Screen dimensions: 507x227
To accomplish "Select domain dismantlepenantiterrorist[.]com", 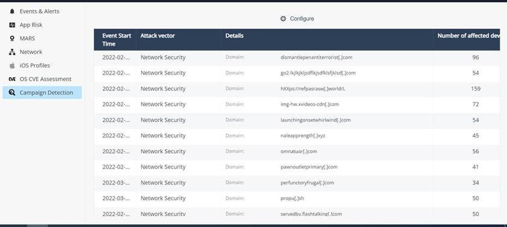I will click(317, 58).
